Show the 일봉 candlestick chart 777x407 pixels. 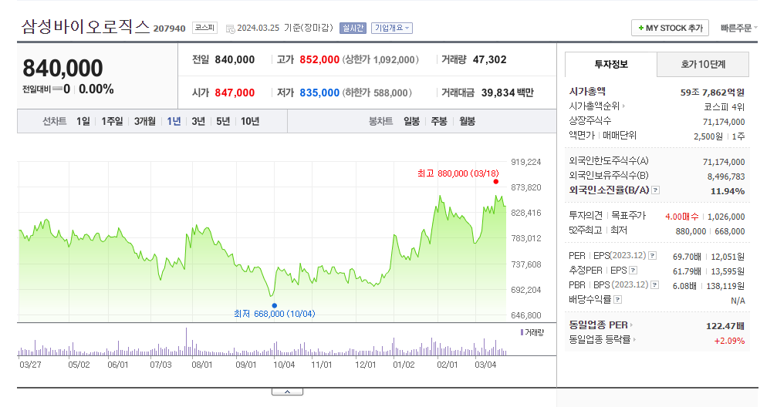[x=412, y=121]
